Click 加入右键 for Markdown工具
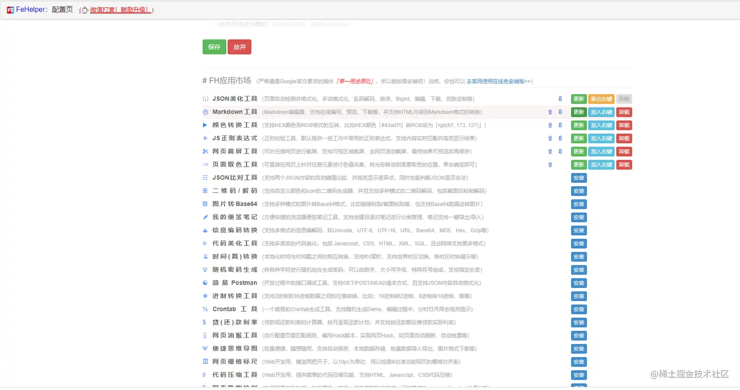This screenshot has width=740, height=390. click(x=601, y=112)
